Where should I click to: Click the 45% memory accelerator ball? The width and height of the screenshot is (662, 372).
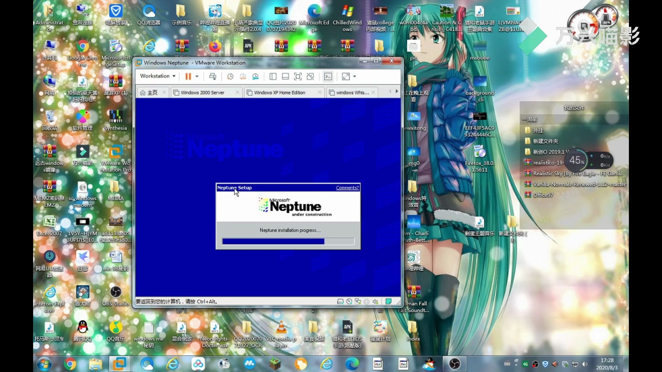click(577, 160)
